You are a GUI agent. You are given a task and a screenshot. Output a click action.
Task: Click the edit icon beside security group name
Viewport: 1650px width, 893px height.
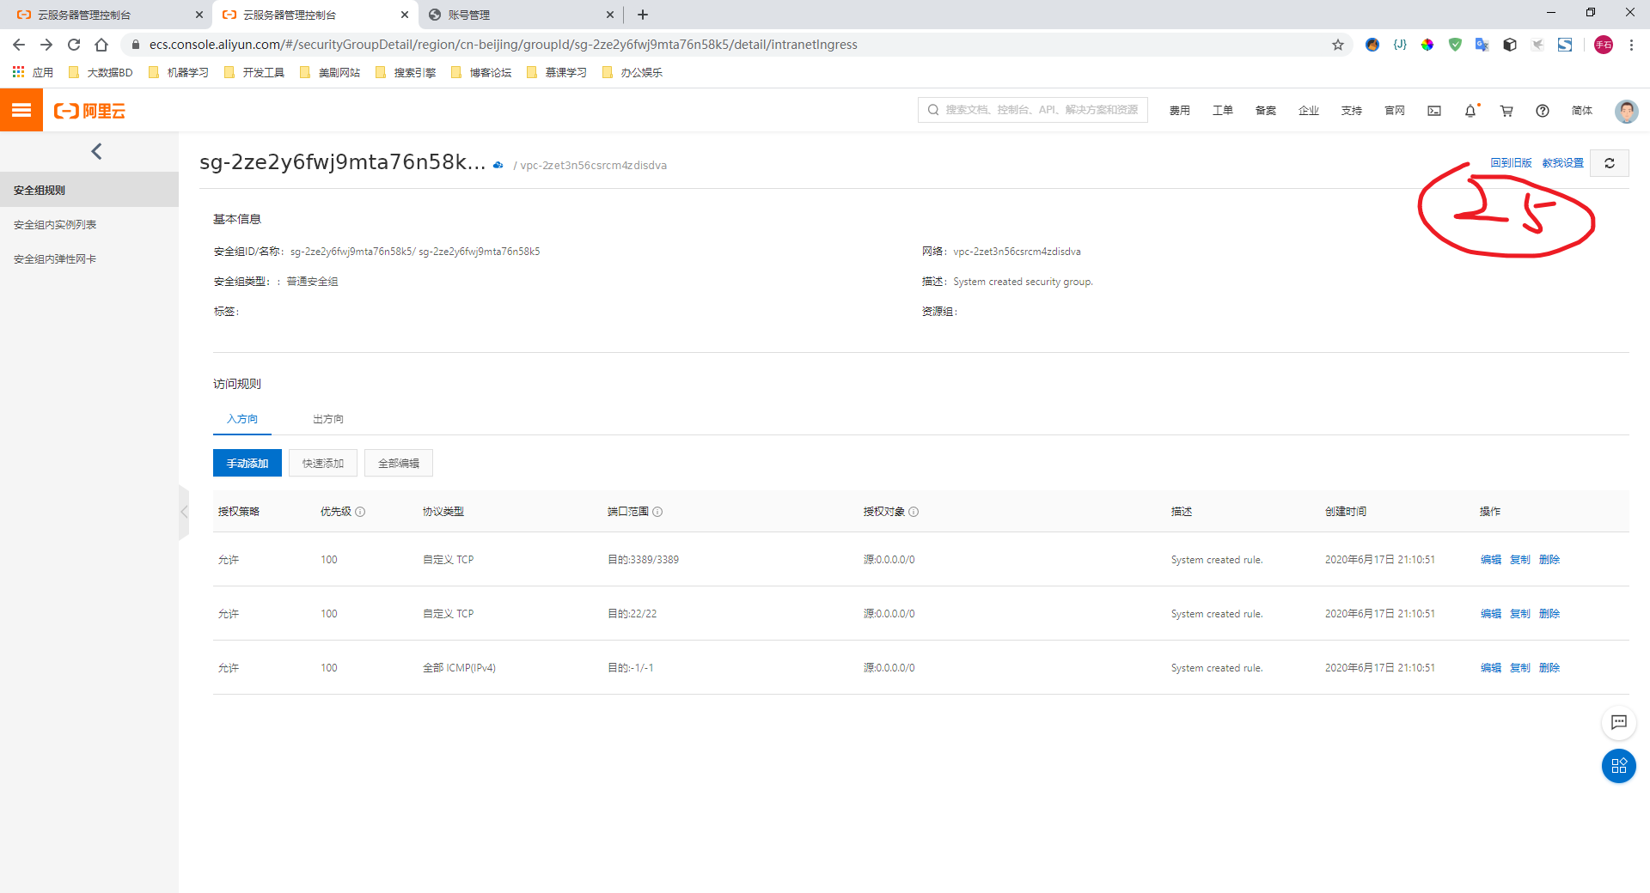pos(498,165)
